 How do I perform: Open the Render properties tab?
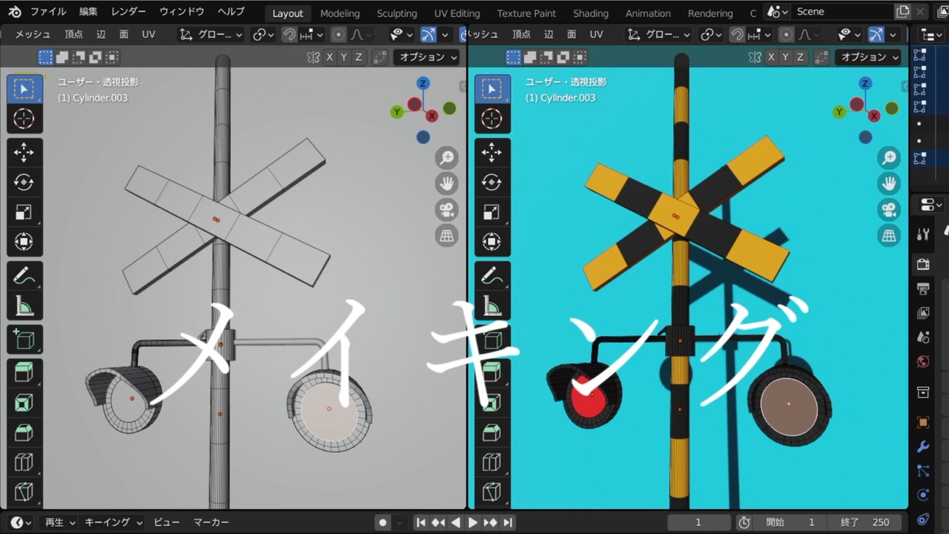(x=923, y=264)
